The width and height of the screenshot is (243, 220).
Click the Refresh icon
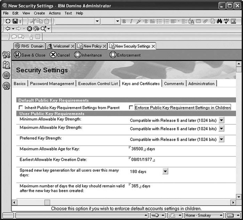[x=36, y=28]
